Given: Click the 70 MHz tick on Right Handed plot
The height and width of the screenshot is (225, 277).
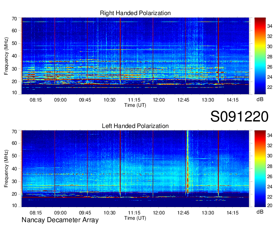Looking at the screenshot, I should point(14,19).
